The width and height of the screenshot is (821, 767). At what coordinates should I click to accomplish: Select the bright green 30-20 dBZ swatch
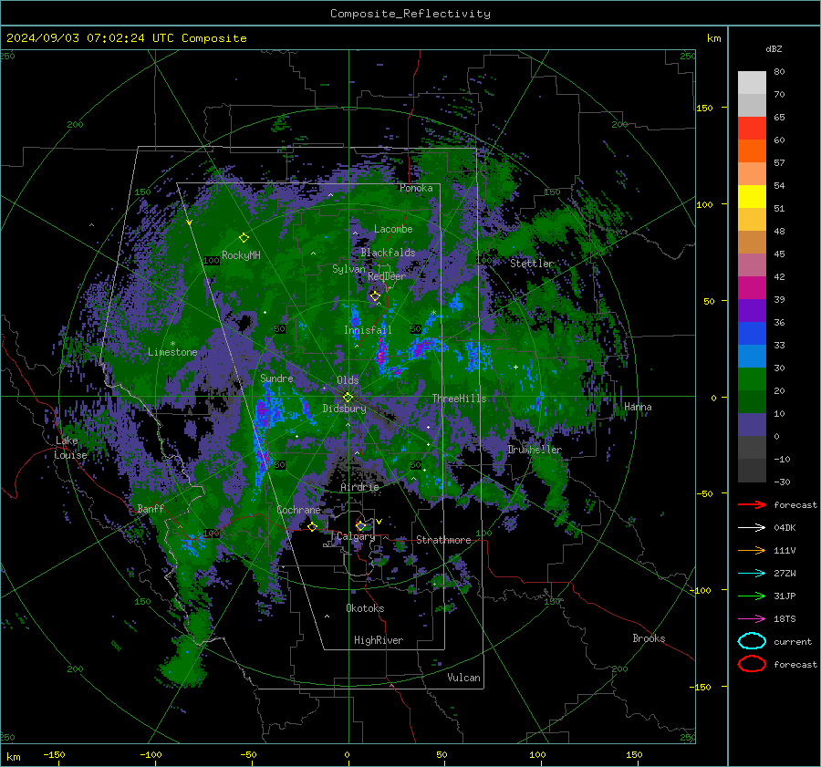pyautogui.click(x=752, y=378)
